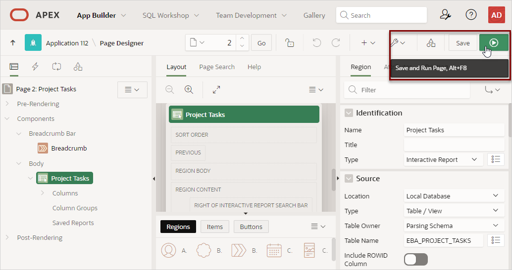
Task: Expand the Pre-Rendering node
Action: click(7, 104)
